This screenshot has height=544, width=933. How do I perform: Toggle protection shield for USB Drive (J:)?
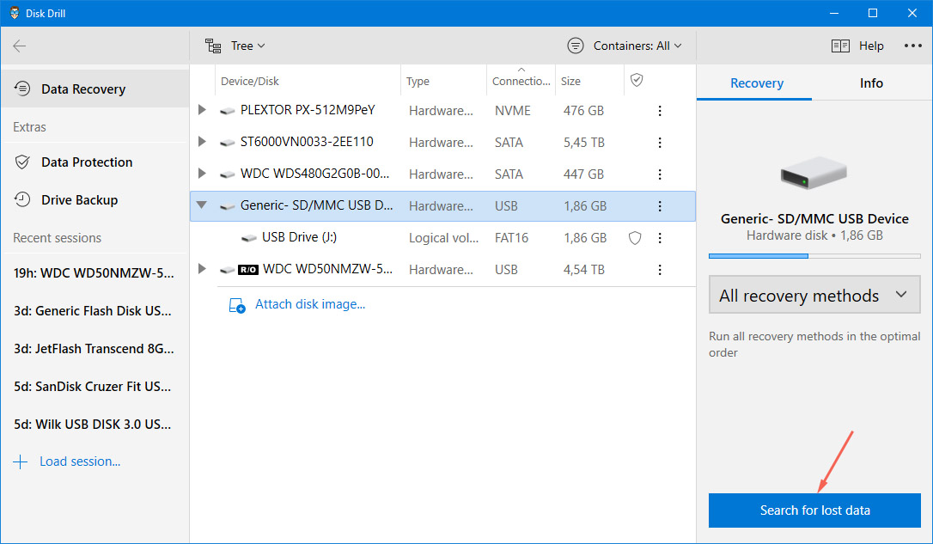635,238
